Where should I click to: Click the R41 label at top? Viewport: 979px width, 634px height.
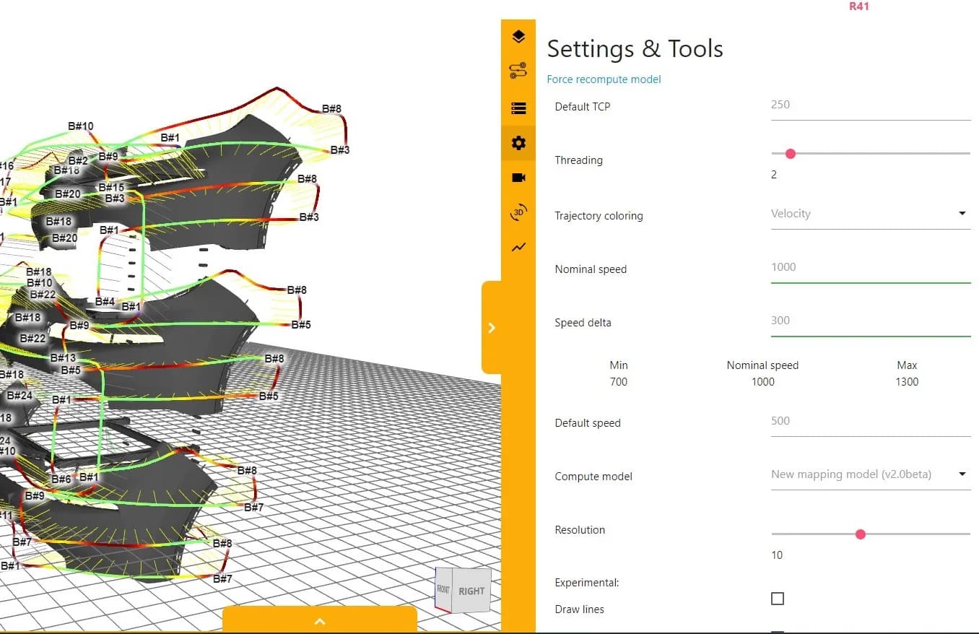(x=859, y=6)
